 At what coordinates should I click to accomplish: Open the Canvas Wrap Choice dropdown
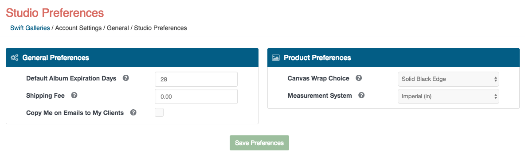448,79
